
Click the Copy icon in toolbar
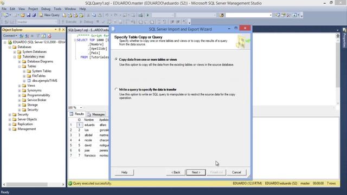[94, 15]
